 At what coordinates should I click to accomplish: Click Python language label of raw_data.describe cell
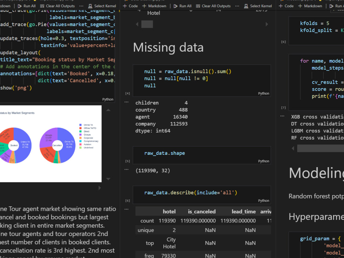point(264,201)
